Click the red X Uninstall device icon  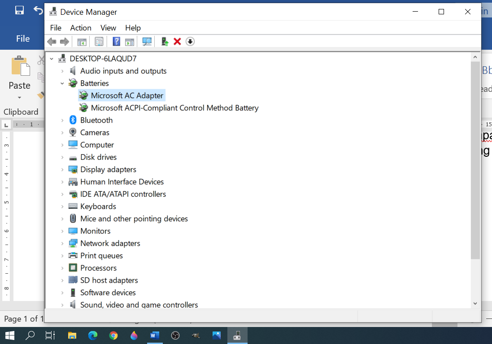coord(177,41)
